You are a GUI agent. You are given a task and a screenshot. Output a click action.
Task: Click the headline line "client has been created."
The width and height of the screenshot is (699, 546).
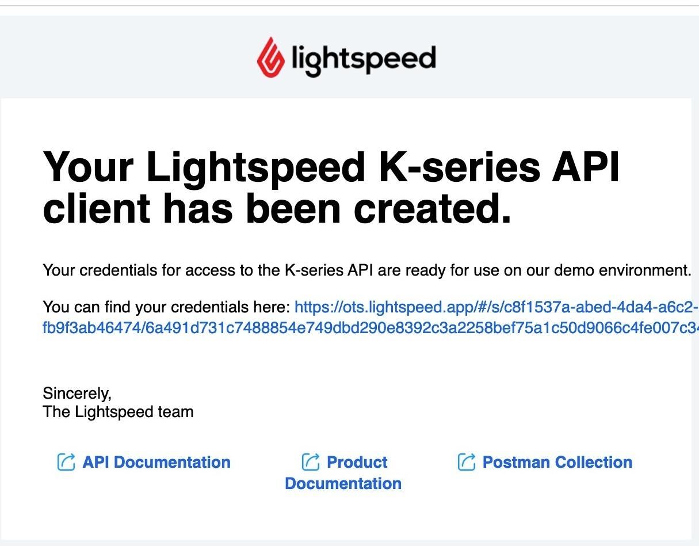coord(277,208)
